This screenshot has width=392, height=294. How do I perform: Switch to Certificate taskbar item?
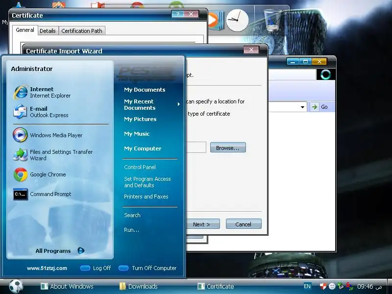click(x=216, y=287)
